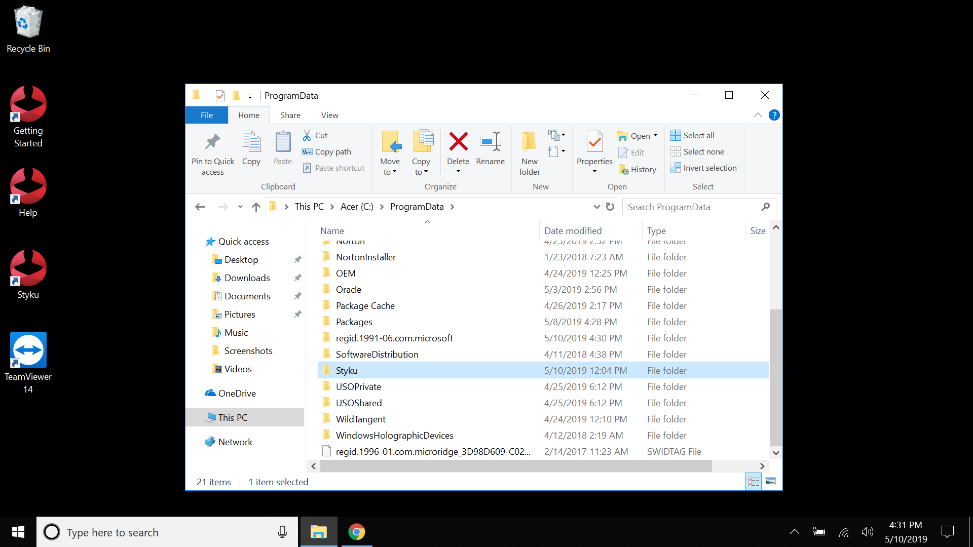Click Pin to Quick access icon
Image resolution: width=973 pixels, height=547 pixels.
[212, 142]
